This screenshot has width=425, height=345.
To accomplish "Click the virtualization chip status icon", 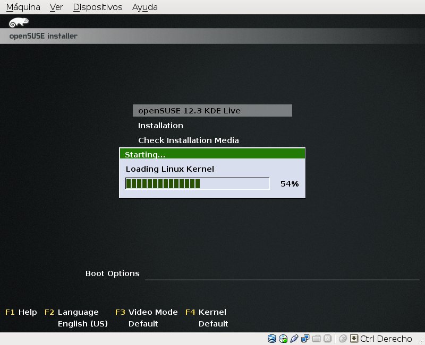I will coord(327,339).
